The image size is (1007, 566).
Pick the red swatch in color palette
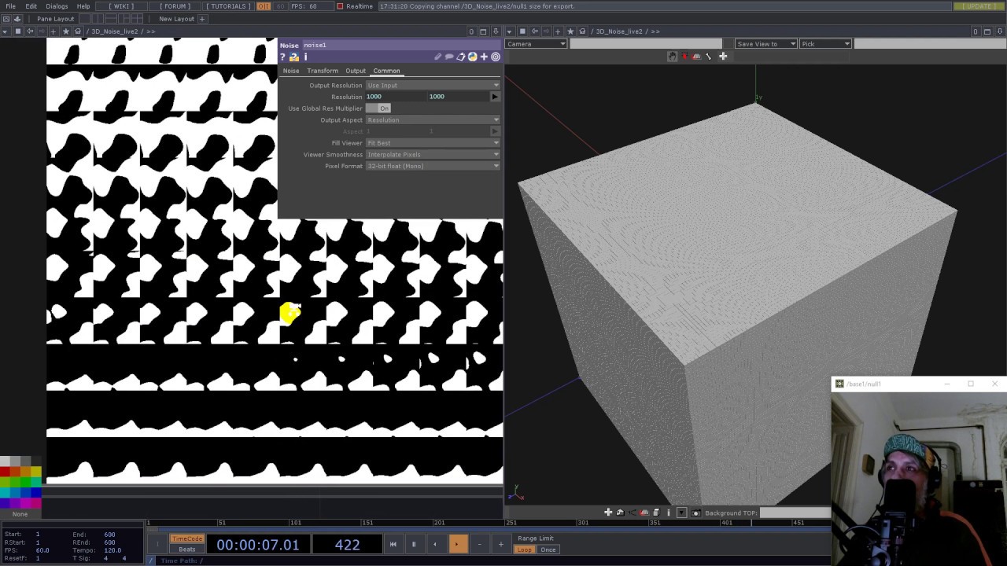(6, 472)
